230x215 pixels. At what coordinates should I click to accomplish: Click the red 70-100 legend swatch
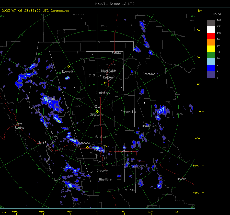tap(211, 36)
